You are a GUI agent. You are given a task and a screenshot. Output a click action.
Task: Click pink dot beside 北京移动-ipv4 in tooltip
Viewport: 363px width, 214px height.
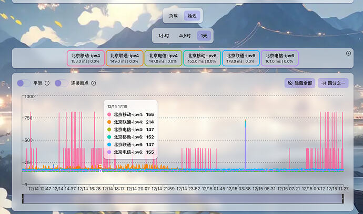coord(109,114)
